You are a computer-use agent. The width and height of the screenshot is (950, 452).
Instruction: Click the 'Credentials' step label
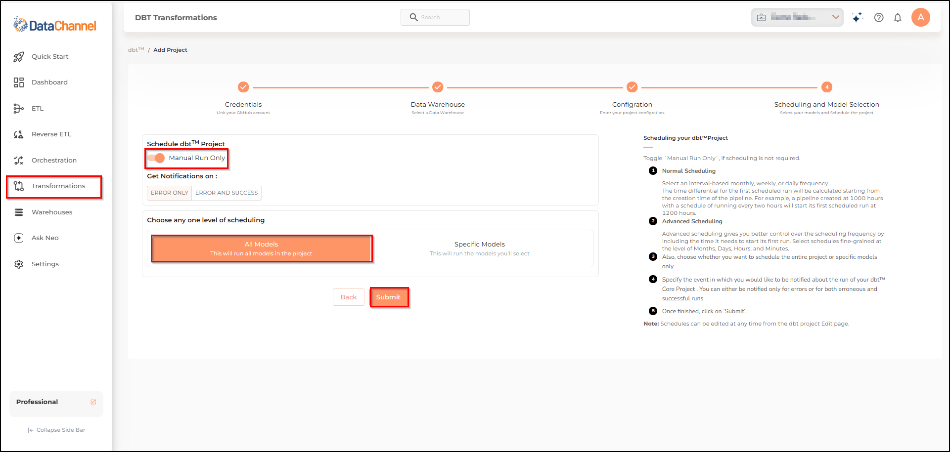243,105
